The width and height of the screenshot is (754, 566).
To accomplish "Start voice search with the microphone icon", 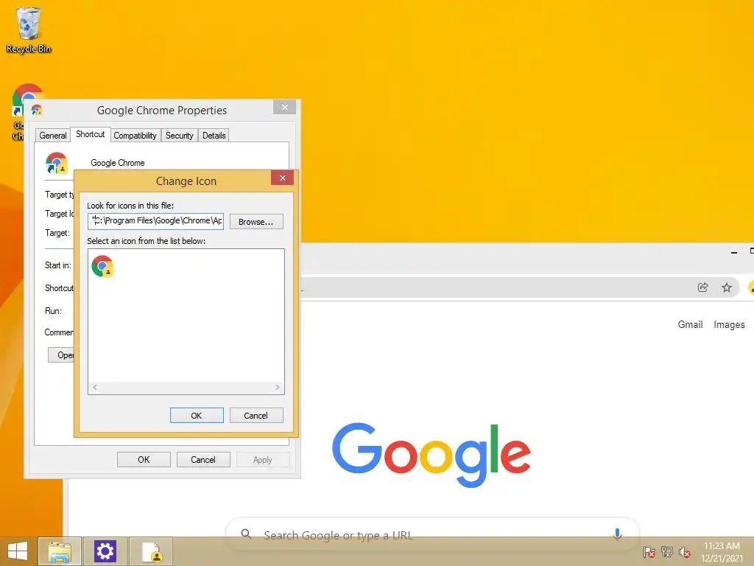I will 617,534.
